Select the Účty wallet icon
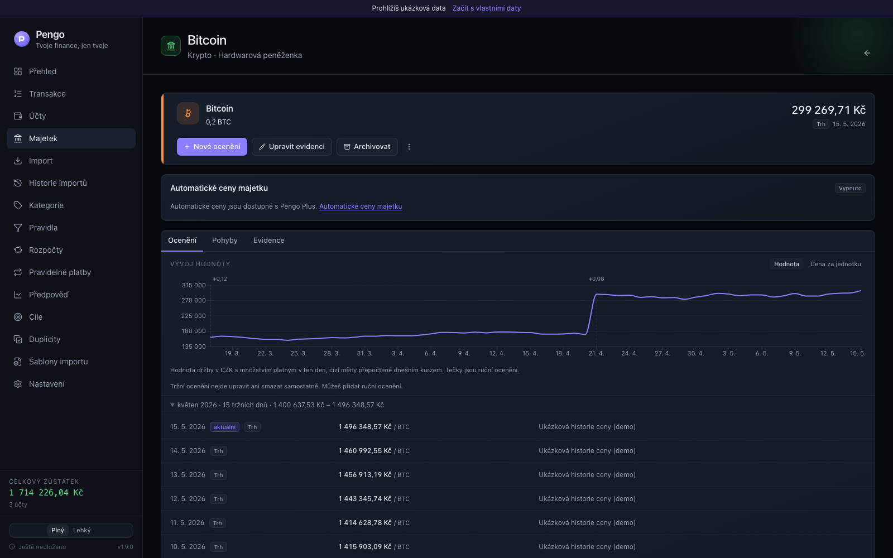The image size is (893, 558). tap(18, 116)
